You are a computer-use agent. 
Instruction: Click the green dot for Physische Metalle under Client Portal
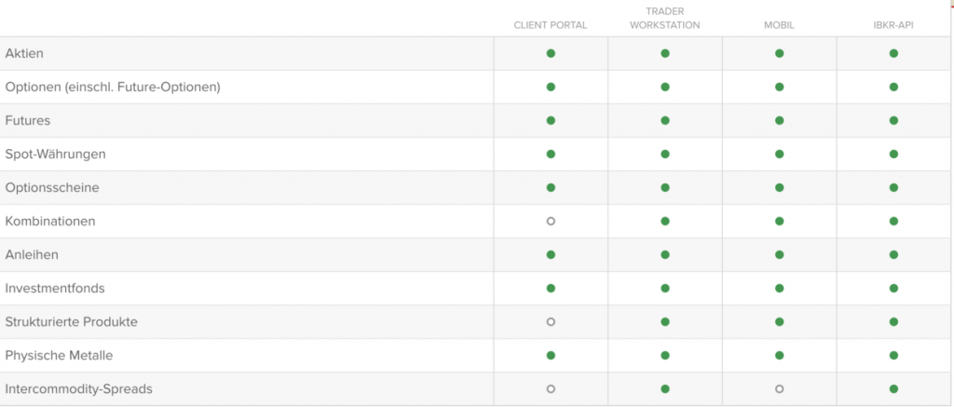point(551,355)
